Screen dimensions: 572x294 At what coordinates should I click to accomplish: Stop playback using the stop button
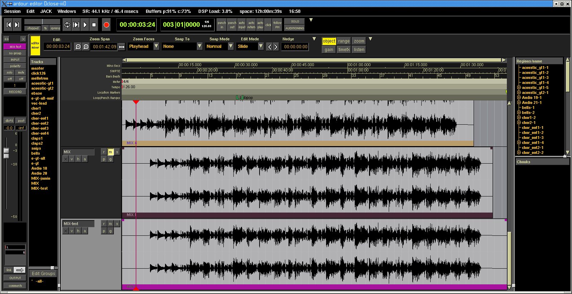tap(94, 25)
